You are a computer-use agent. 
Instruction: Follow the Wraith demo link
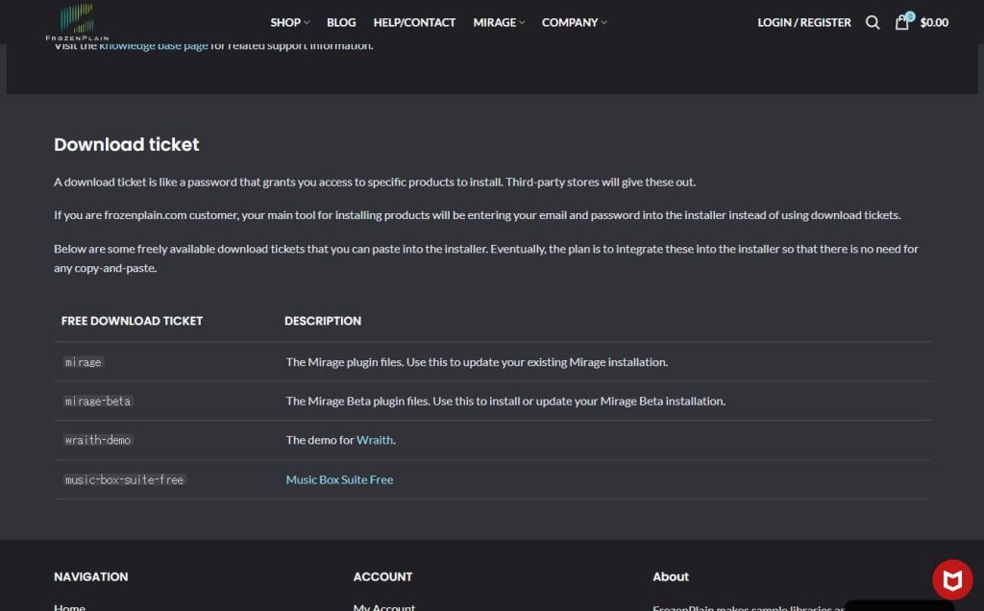375,440
